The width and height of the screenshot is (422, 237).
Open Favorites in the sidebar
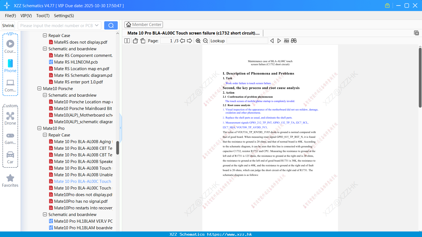click(10, 181)
